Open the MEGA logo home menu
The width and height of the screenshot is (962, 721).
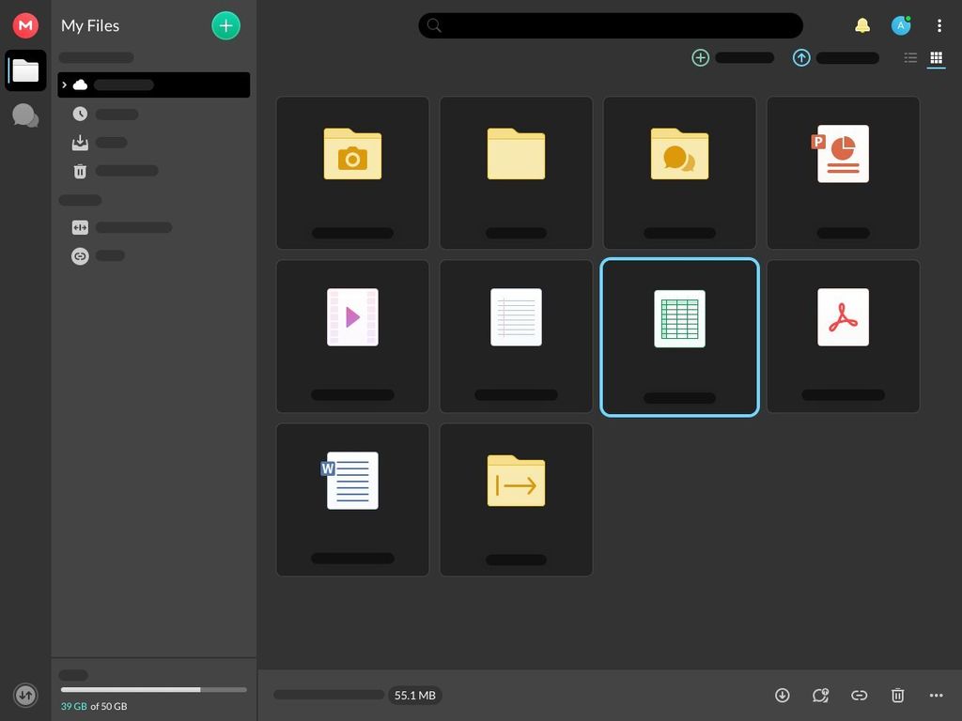[25, 25]
